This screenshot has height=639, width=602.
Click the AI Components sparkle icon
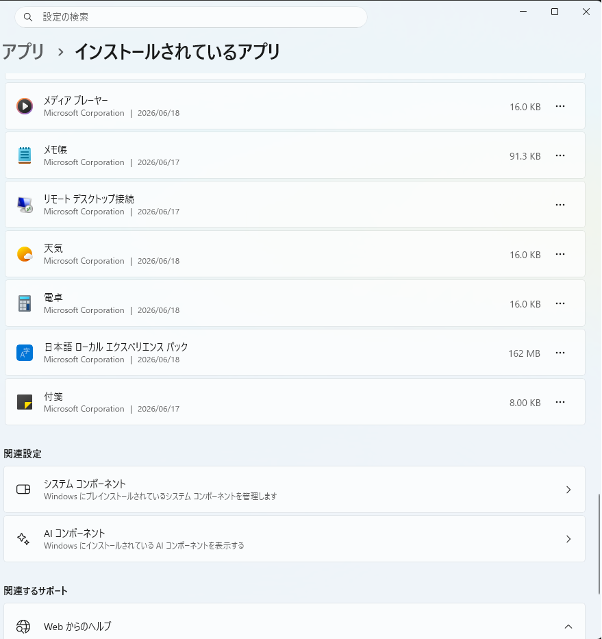[x=23, y=539]
